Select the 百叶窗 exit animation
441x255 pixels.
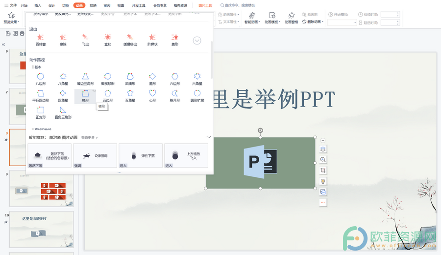41,40
